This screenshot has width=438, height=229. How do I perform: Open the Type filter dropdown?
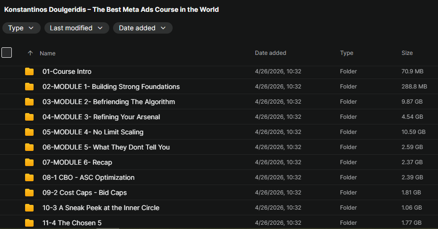(x=21, y=28)
